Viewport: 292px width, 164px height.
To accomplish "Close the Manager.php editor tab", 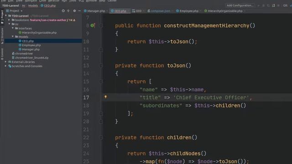I will 107,11.
